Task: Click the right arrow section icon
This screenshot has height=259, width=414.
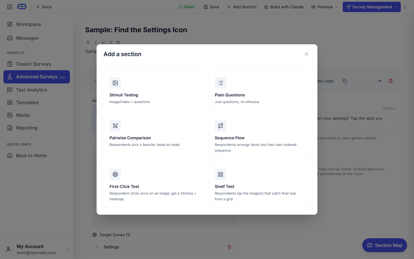Action: click(x=379, y=81)
